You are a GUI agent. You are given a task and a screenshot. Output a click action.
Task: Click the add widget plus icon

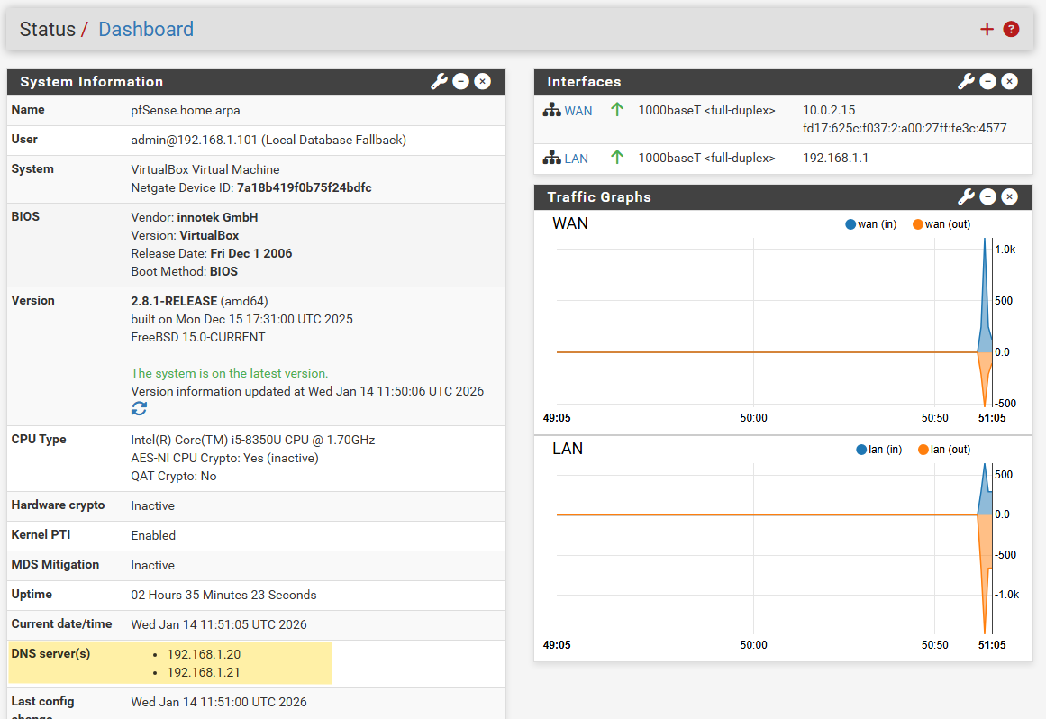[987, 29]
